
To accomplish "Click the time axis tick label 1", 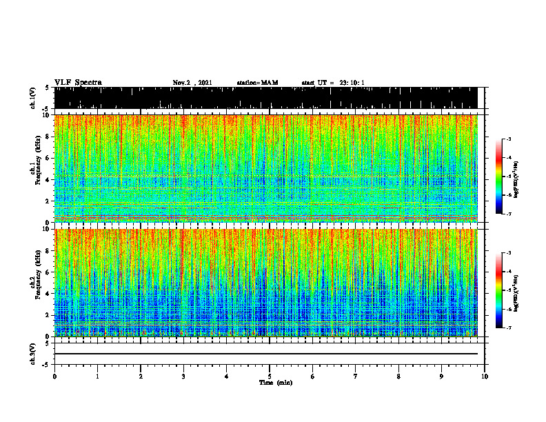I will point(97,376).
